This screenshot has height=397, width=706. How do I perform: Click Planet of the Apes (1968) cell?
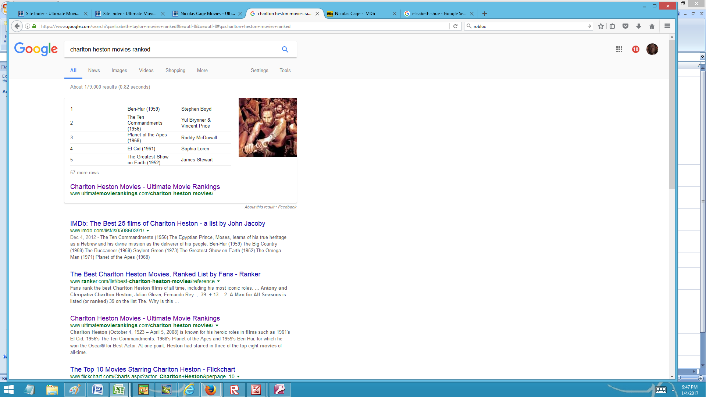[x=147, y=138]
